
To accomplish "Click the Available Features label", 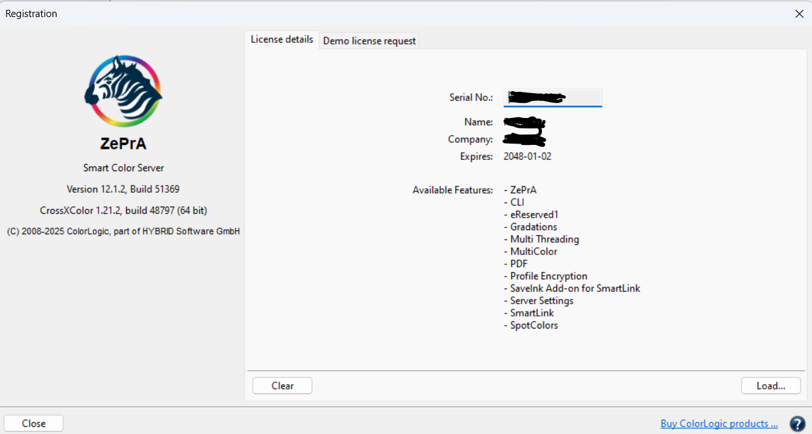I will point(453,190).
